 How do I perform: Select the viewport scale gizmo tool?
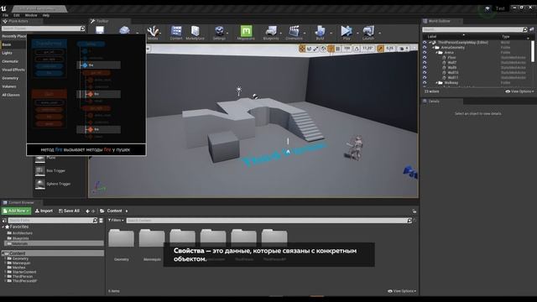click(316, 49)
